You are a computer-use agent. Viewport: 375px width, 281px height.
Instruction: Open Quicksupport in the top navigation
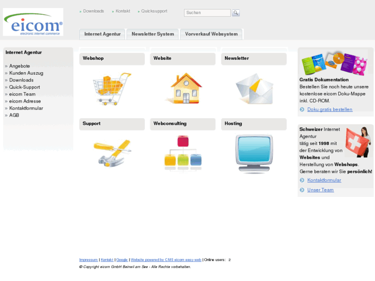(x=154, y=11)
